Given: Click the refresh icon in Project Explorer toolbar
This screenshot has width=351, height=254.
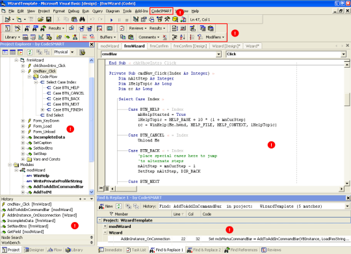Looking at the screenshot, I should [x=29, y=52].
